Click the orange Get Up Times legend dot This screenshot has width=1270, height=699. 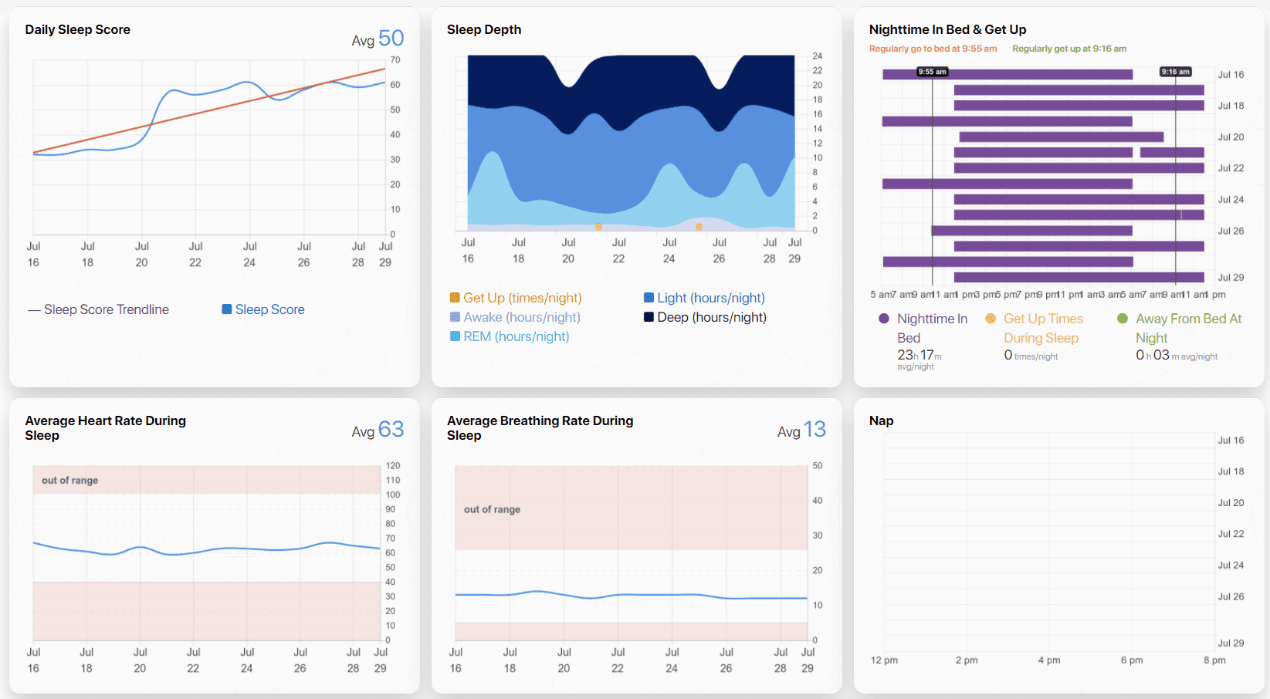coord(991,319)
